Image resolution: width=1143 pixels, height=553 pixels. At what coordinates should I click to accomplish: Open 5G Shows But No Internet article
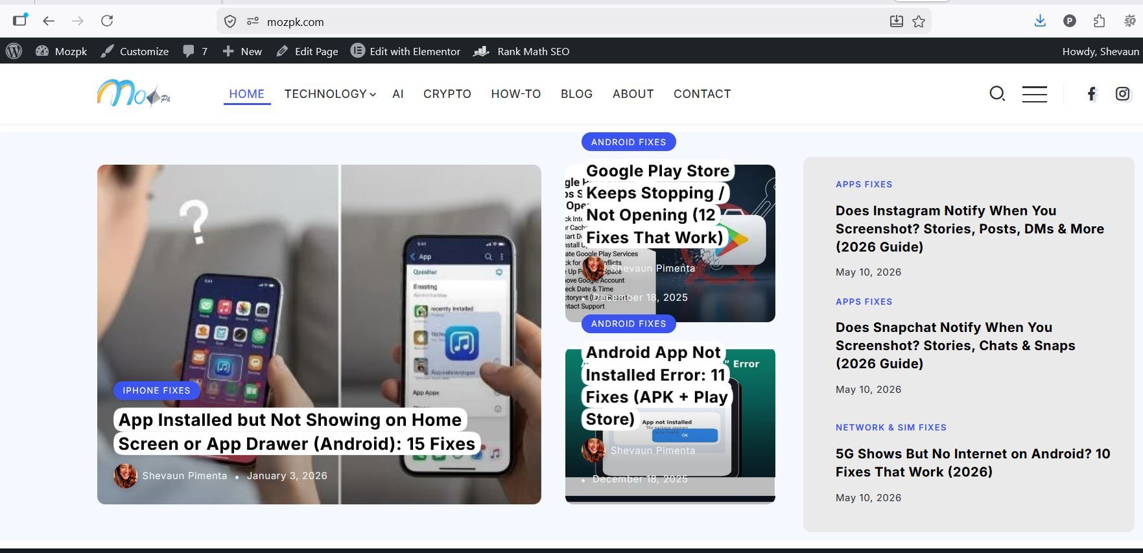973,463
